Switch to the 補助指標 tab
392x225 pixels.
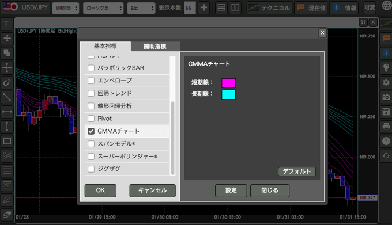coord(154,47)
